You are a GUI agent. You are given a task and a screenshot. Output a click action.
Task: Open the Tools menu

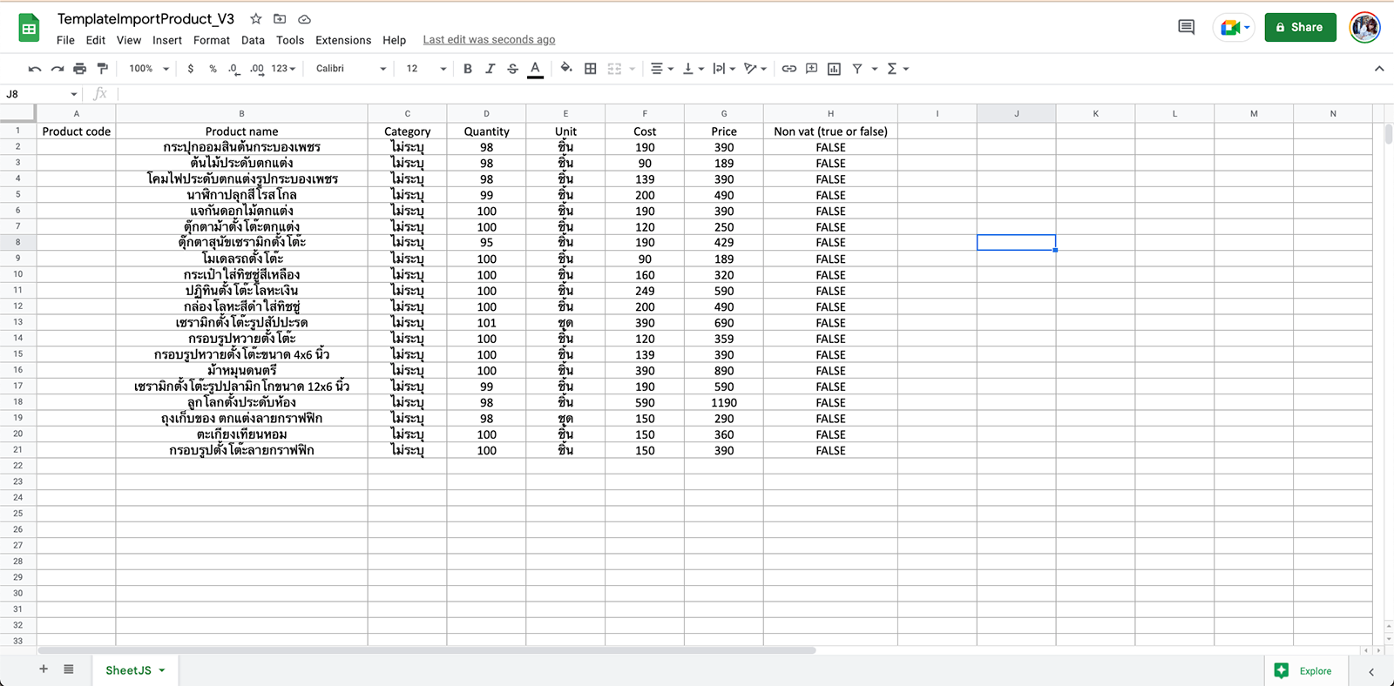point(290,40)
